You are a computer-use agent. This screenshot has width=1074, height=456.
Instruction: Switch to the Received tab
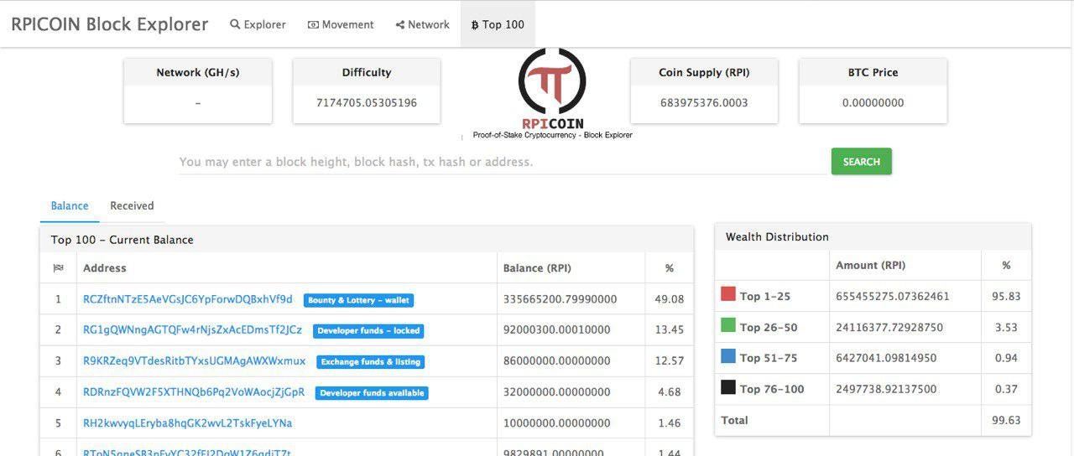[x=132, y=205]
